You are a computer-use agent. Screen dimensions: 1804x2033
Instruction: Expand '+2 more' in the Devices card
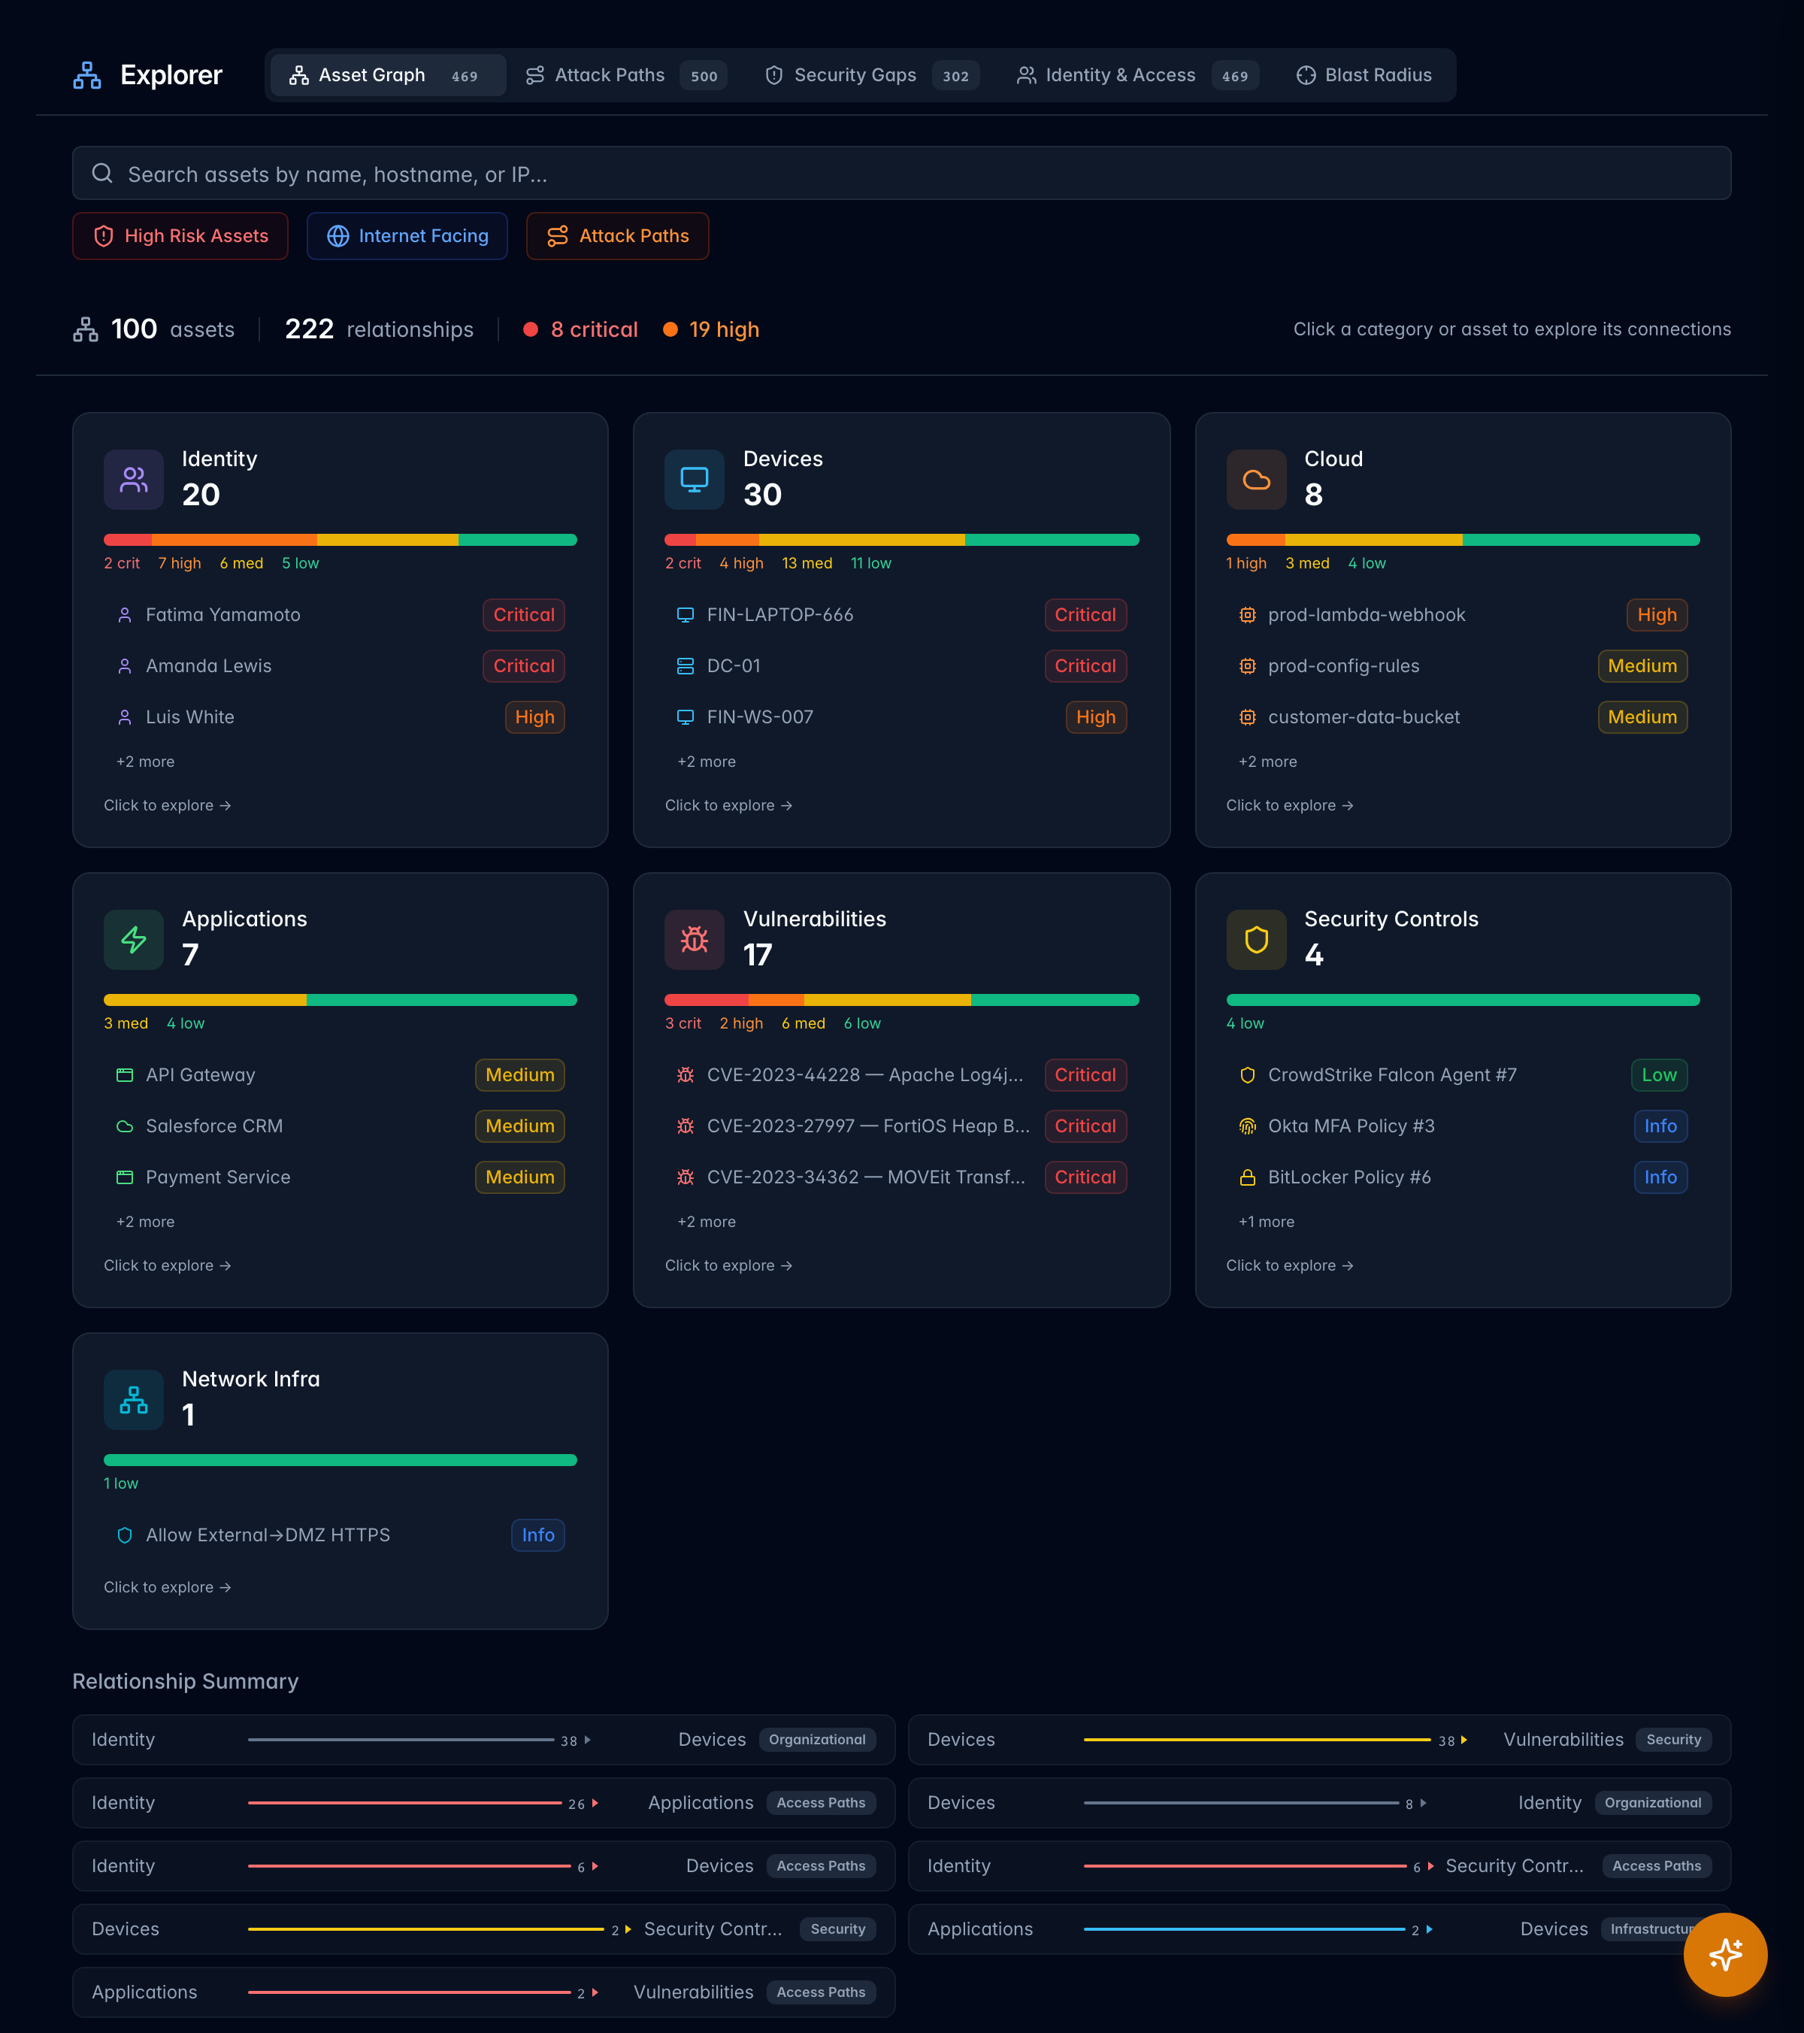(x=706, y=762)
